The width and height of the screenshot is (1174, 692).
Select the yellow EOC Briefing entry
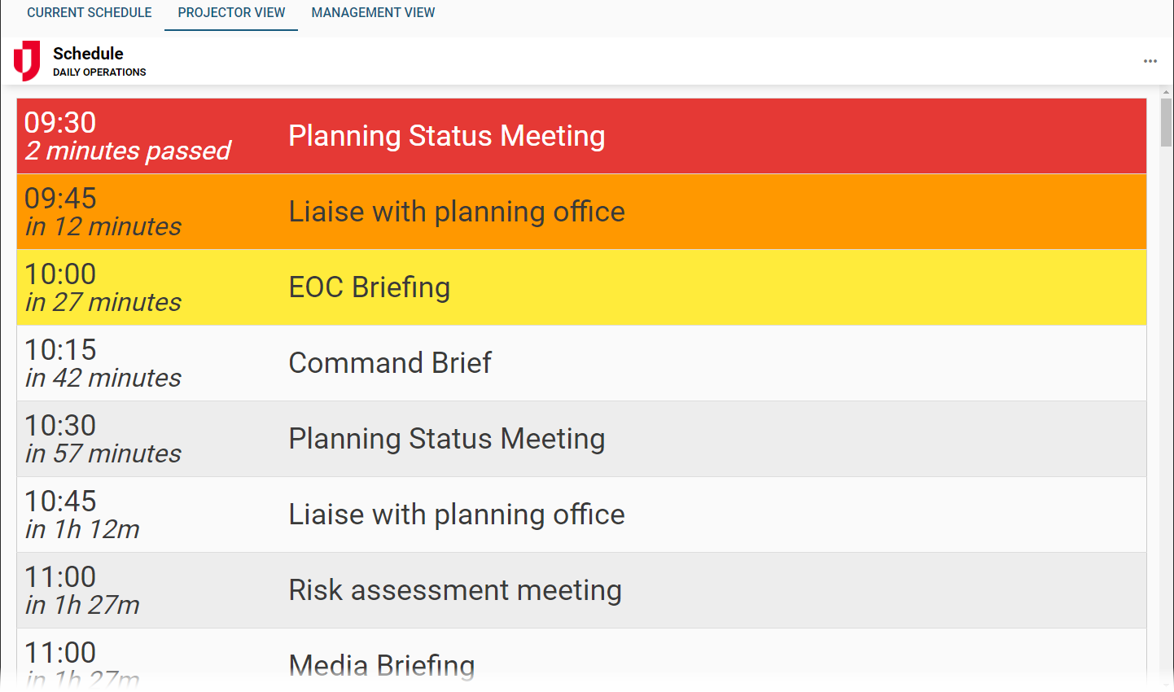[x=581, y=287]
